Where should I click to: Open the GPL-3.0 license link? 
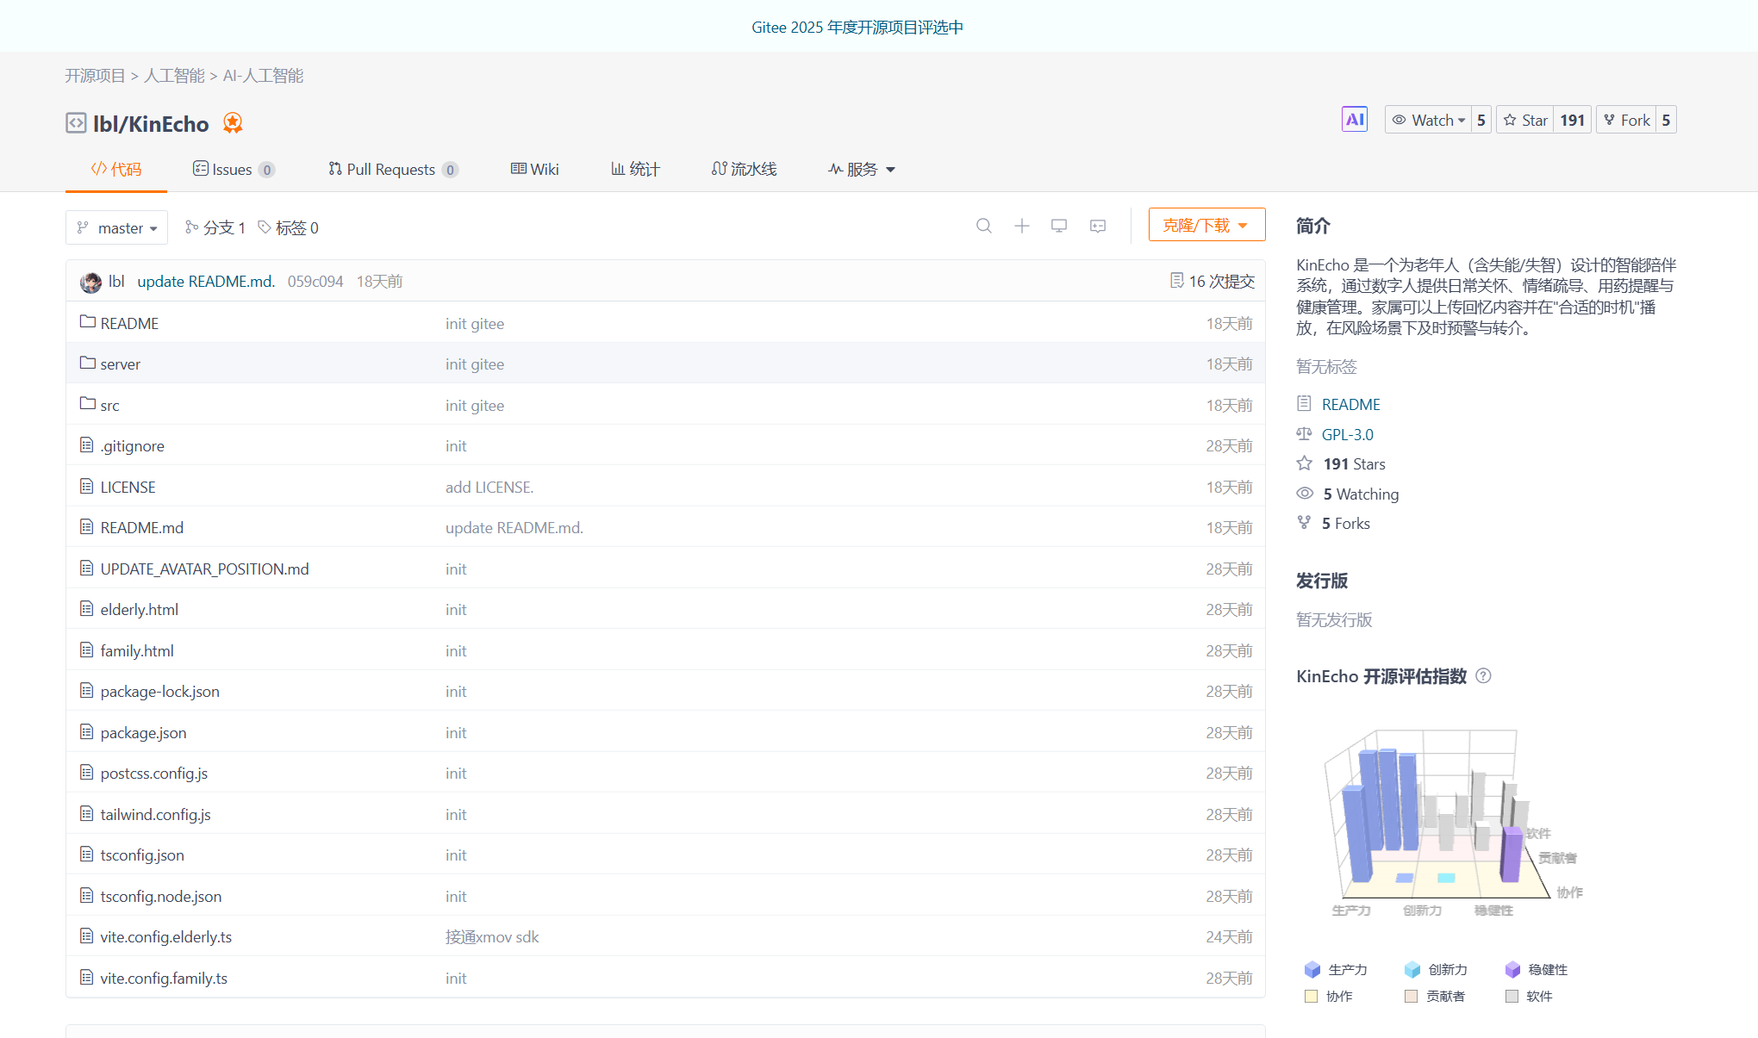pyautogui.click(x=1347, y=435)
